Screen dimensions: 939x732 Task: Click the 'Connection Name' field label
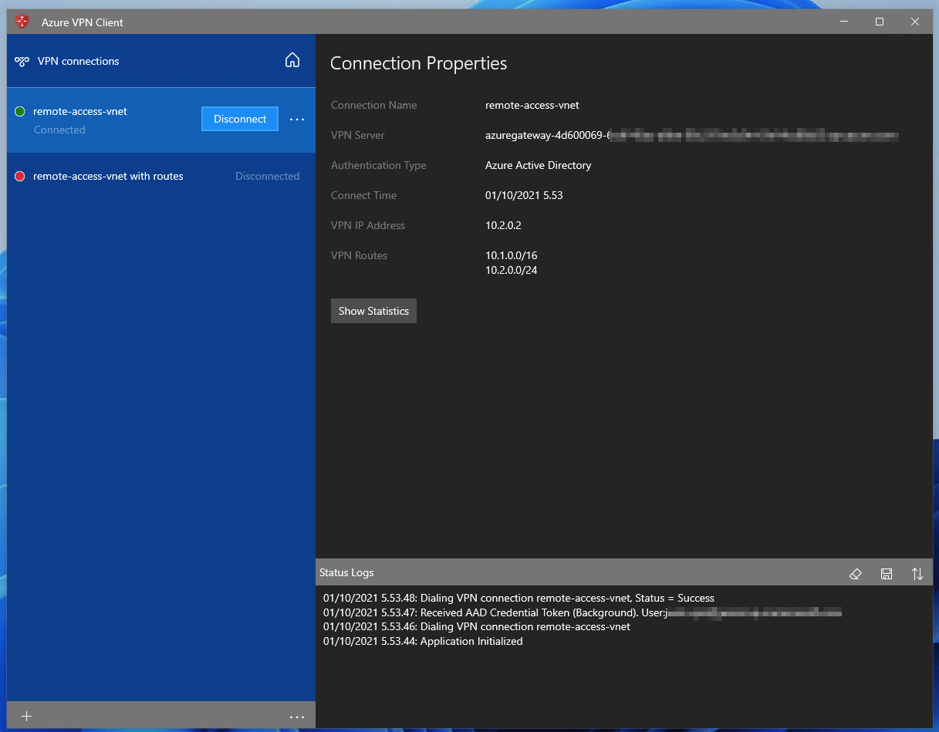[x=373, y=105]
